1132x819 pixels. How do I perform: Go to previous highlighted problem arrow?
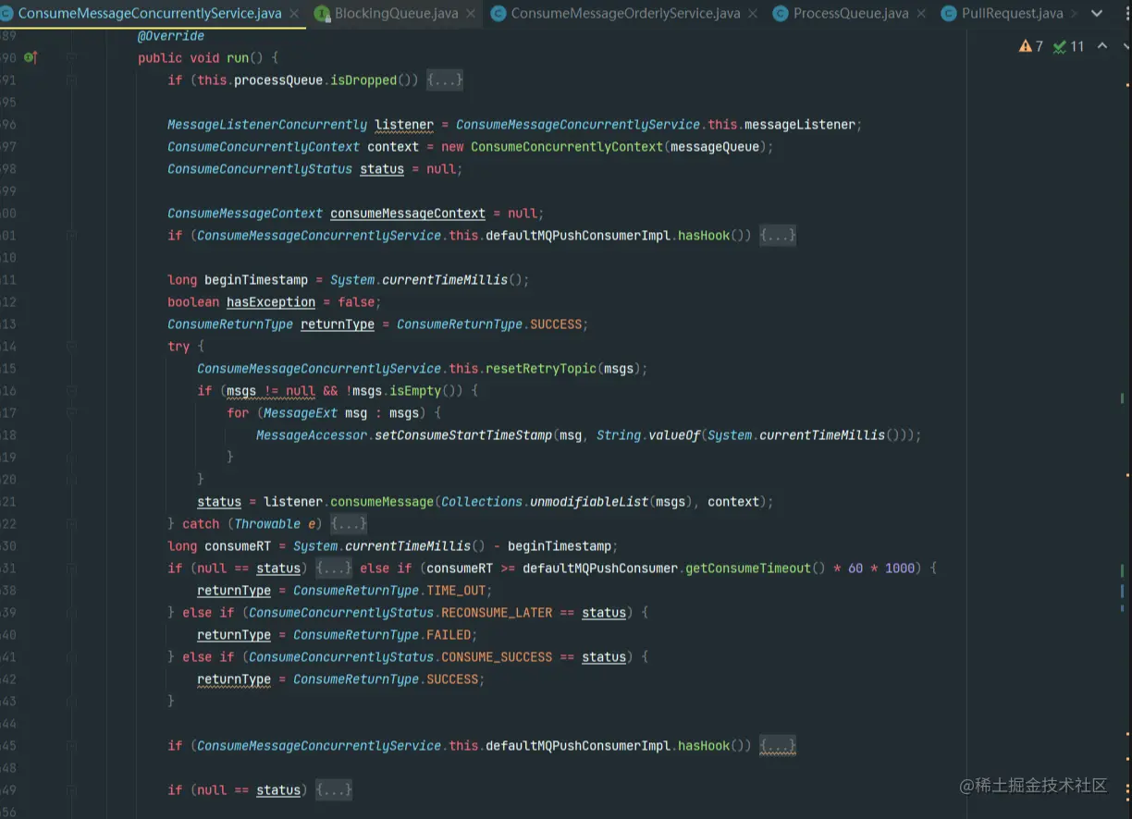(1102, 46)
